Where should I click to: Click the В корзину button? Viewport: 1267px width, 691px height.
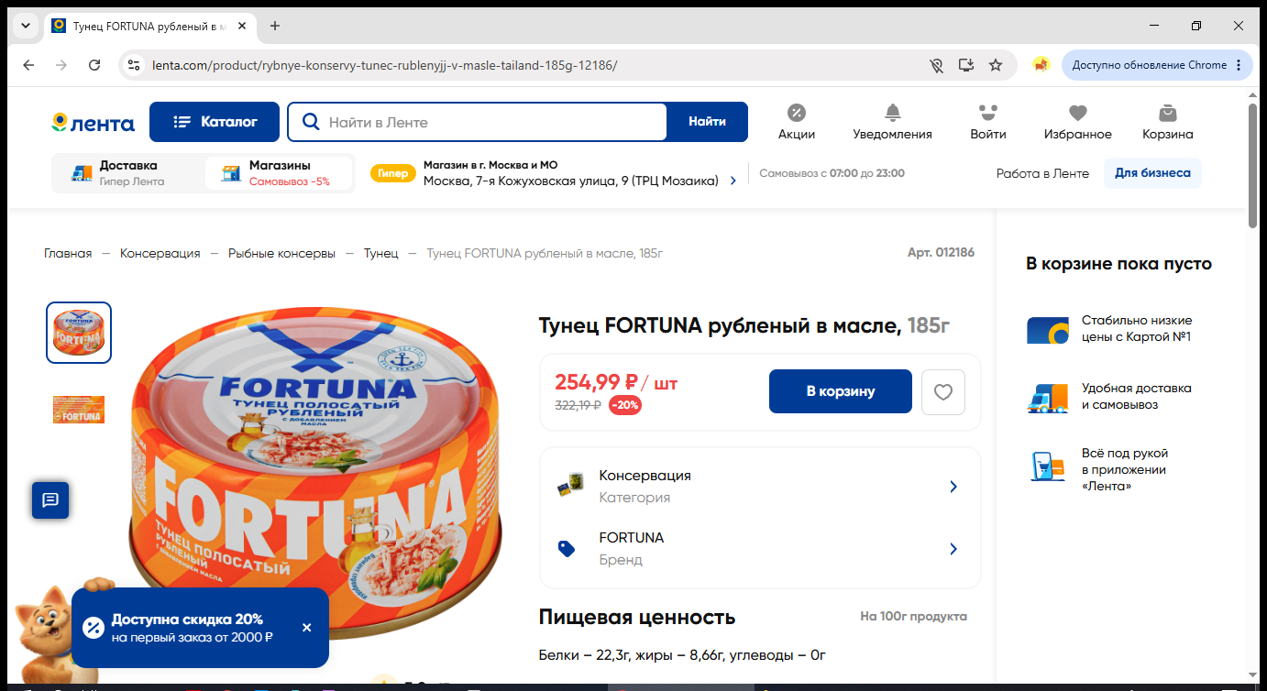point(841,391)
